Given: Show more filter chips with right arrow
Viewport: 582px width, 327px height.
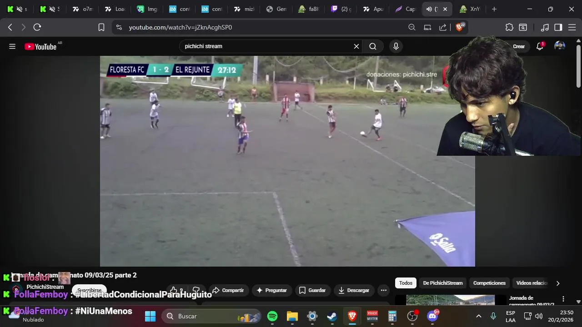Looking at the screenshot, I should [558, 283].
